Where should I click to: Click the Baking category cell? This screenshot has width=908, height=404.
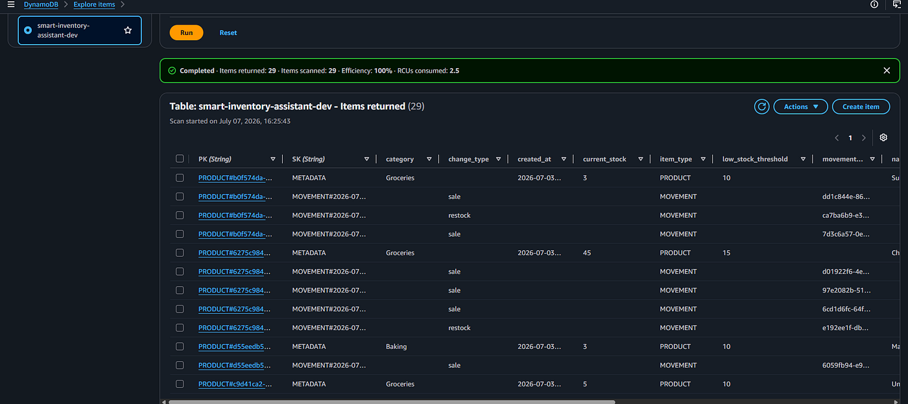pyautogui.click(x=396, y=346)
